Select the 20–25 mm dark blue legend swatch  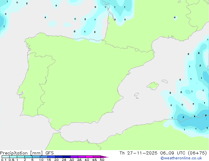pyautogui.click(x=59, y=157)
